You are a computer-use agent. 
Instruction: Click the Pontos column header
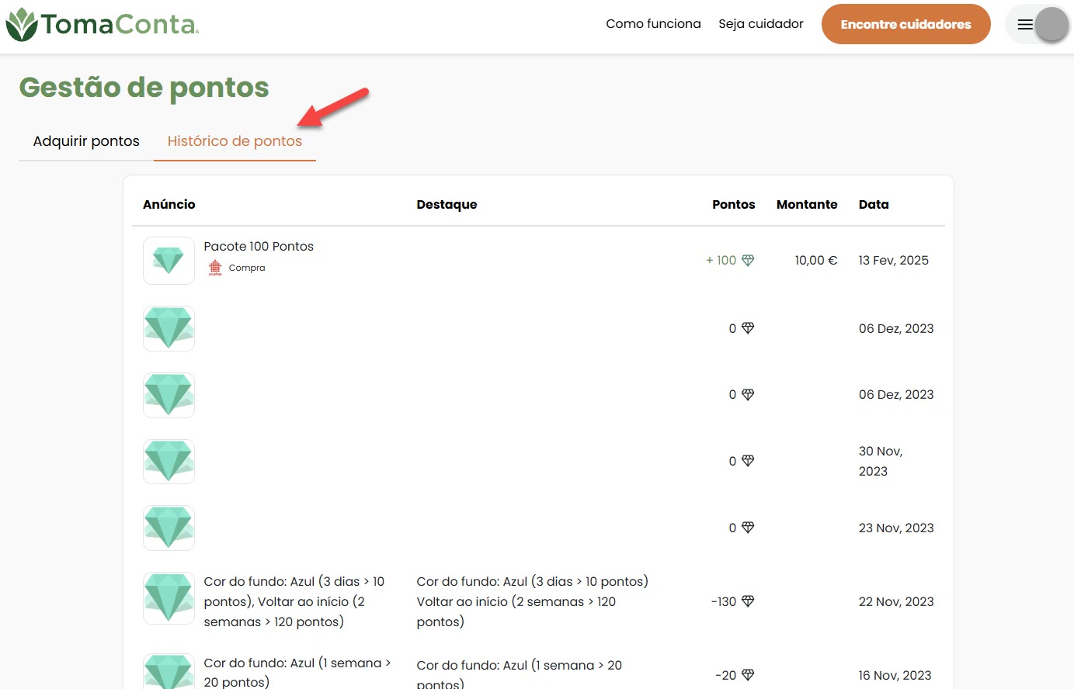click(x=734, y=204)
